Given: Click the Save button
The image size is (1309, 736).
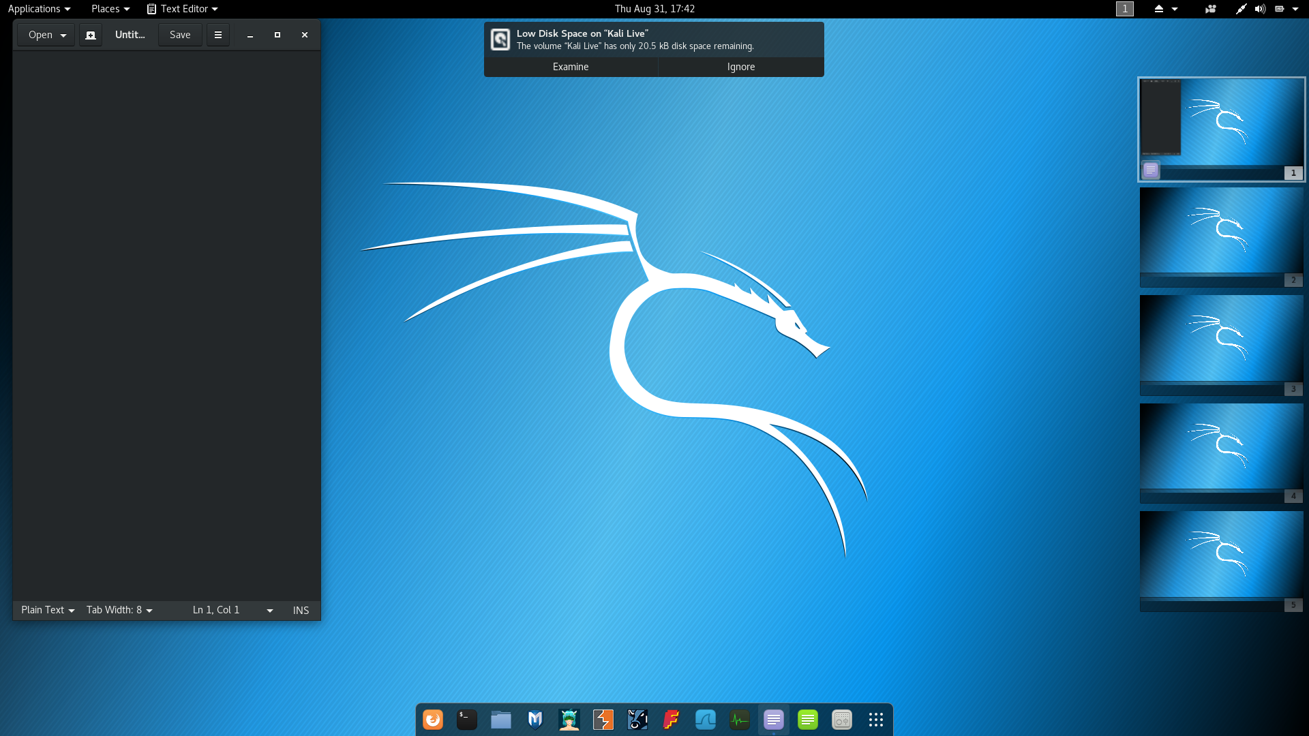Looking at the screenshot, I should pos(180,35).
